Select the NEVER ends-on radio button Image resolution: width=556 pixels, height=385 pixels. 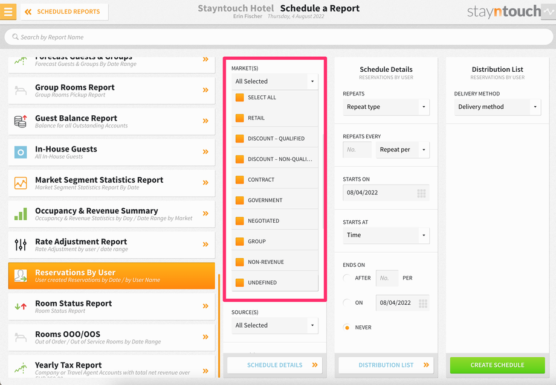347,327
